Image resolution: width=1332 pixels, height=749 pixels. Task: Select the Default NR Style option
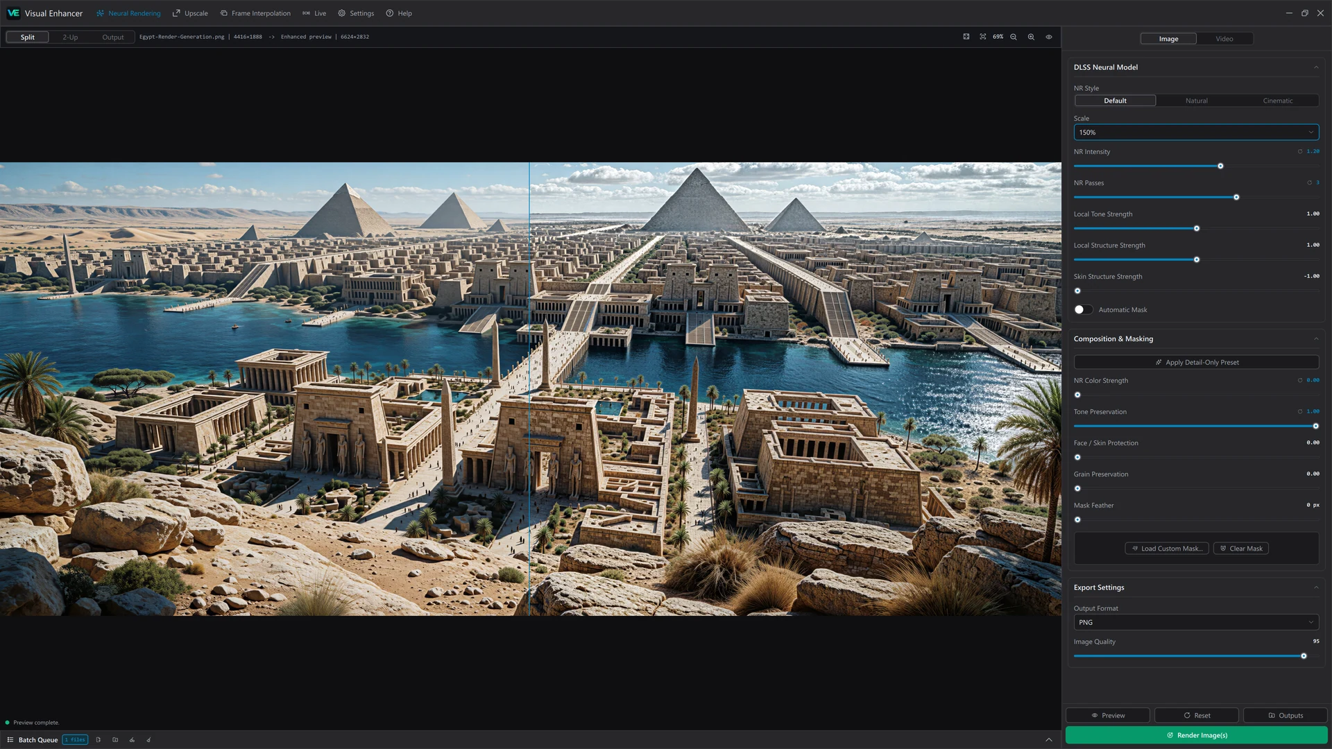[x=1115, y=101]
